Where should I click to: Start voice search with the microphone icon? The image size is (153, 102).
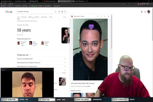[x=59, y=12]
